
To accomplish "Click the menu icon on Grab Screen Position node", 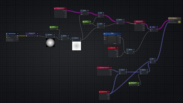I will pyautogui.click(x=55, y=8).
